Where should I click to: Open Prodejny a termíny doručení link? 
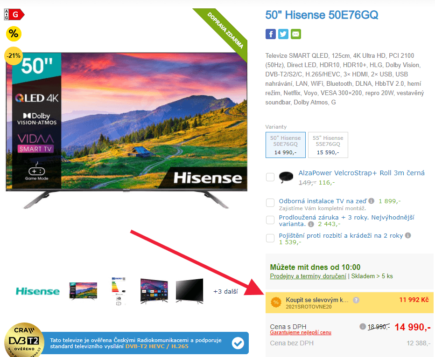[x=308, y=276]
